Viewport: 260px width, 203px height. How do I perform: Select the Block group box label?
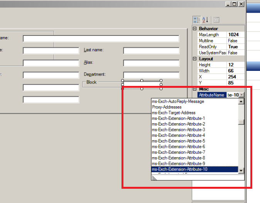click(91, 82)
